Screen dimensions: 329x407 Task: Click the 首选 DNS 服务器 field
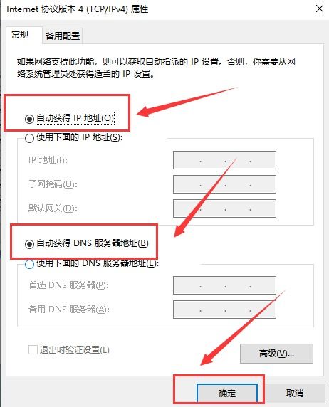click(x=224, y=285)
